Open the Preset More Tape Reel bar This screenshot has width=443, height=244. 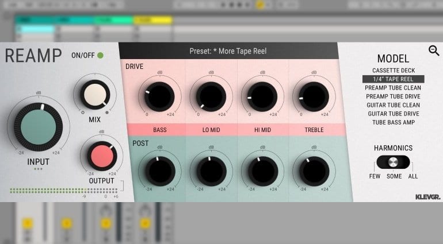(x=228, y=51)
